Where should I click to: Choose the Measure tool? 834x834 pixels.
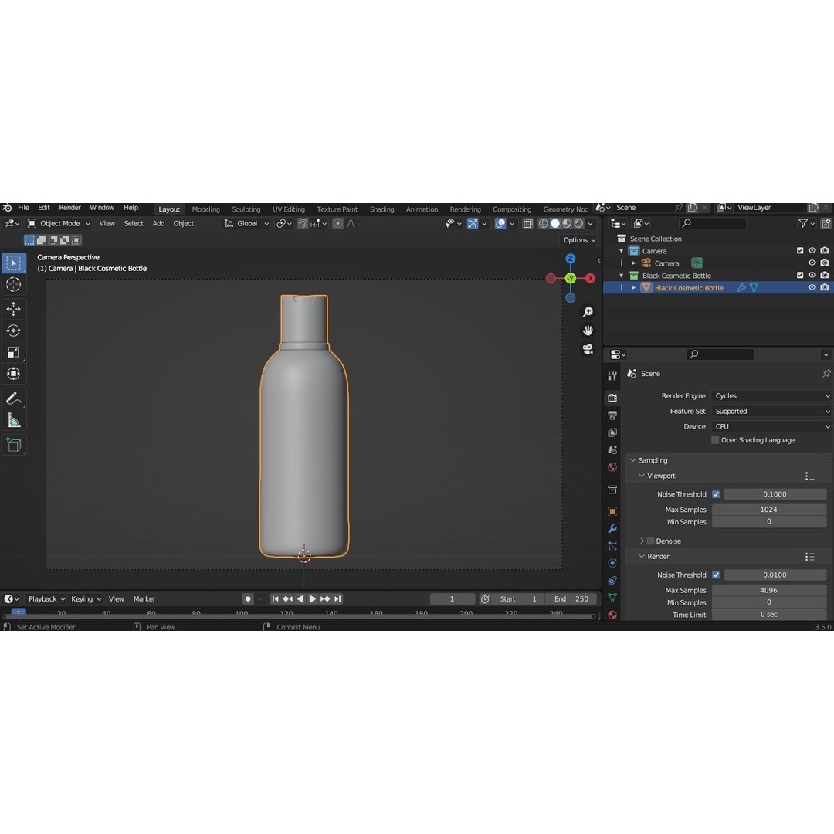[x=14, y=421]
